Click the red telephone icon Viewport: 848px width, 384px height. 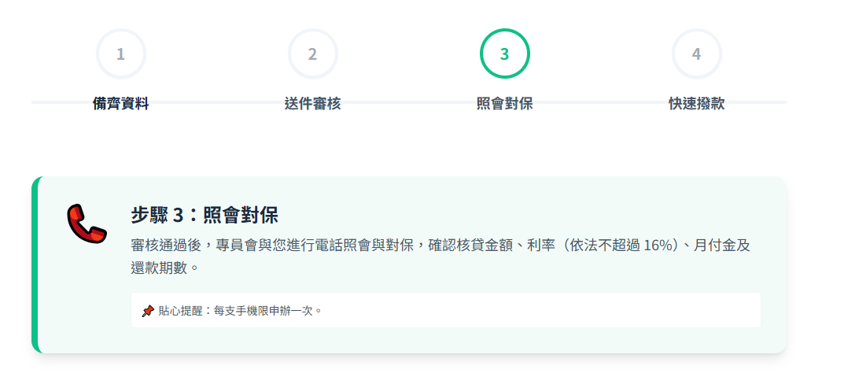pyautogui.click(x=86, y=223)
